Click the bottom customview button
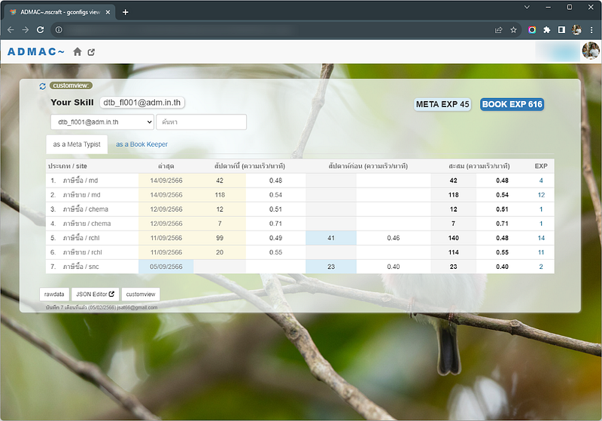The width and height of the screenshot is (602, 421). (141, 294)
